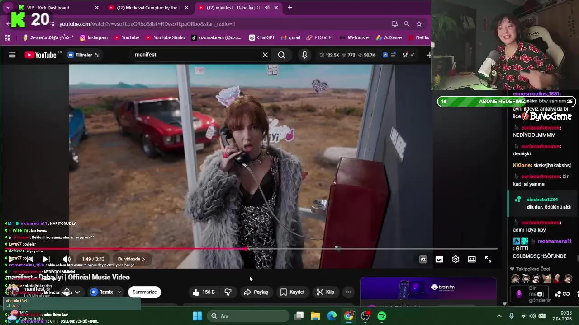Share the video via Paylaş

click(256, 292)
